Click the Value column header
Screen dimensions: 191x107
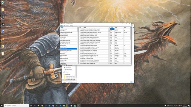pyautogui.click(x=127, y=28)
